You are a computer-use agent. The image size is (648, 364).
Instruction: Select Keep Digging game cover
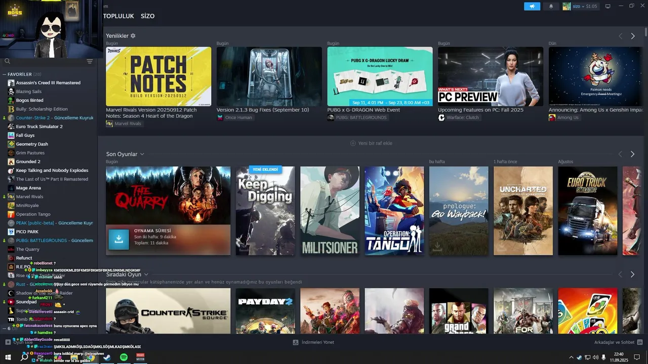[265, 211]
